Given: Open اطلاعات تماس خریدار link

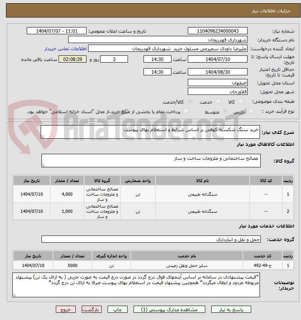Looking at the screenshot, I should [x=65, y=49].
